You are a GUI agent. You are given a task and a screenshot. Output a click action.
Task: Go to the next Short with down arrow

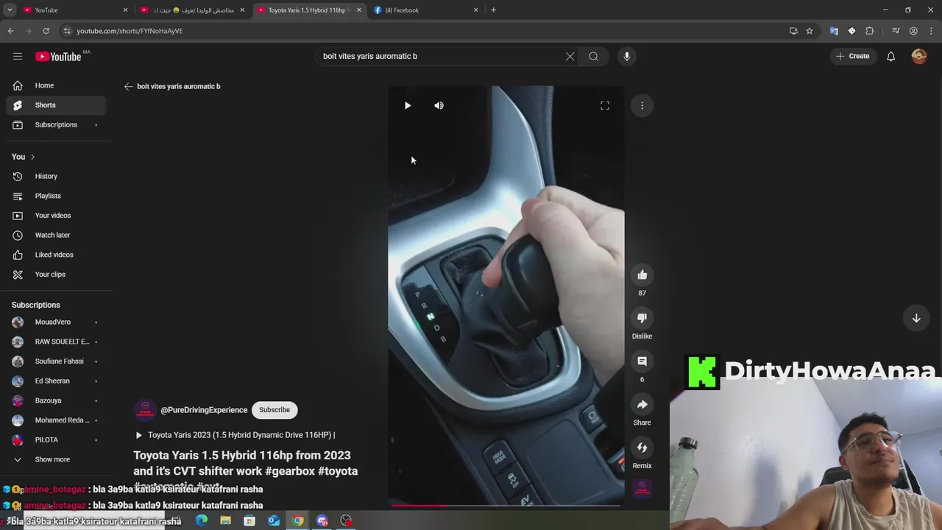916,318
